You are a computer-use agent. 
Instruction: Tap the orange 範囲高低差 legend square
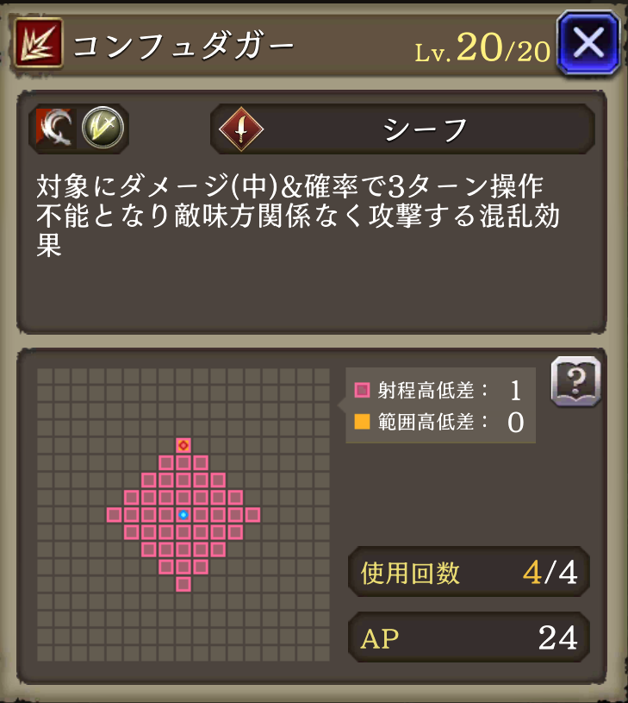[x=362, y=422]
